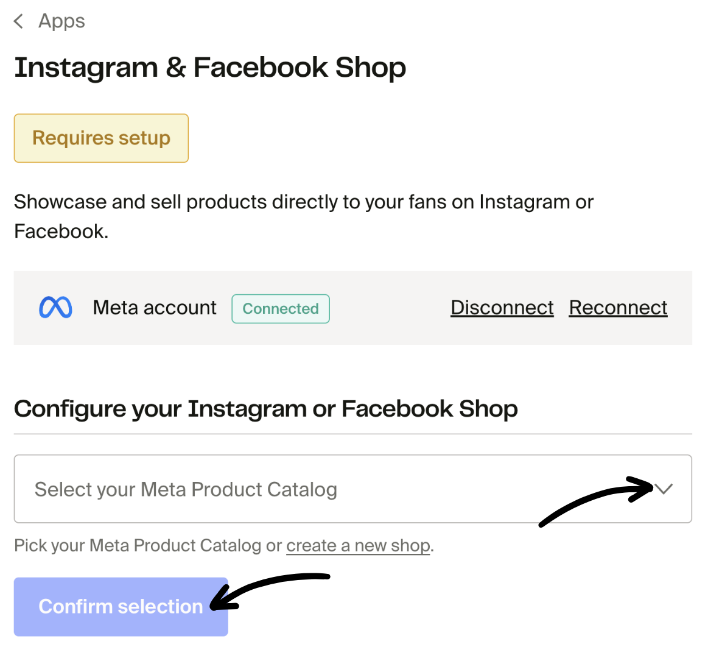Open the create a new shop link

point(358,545)
